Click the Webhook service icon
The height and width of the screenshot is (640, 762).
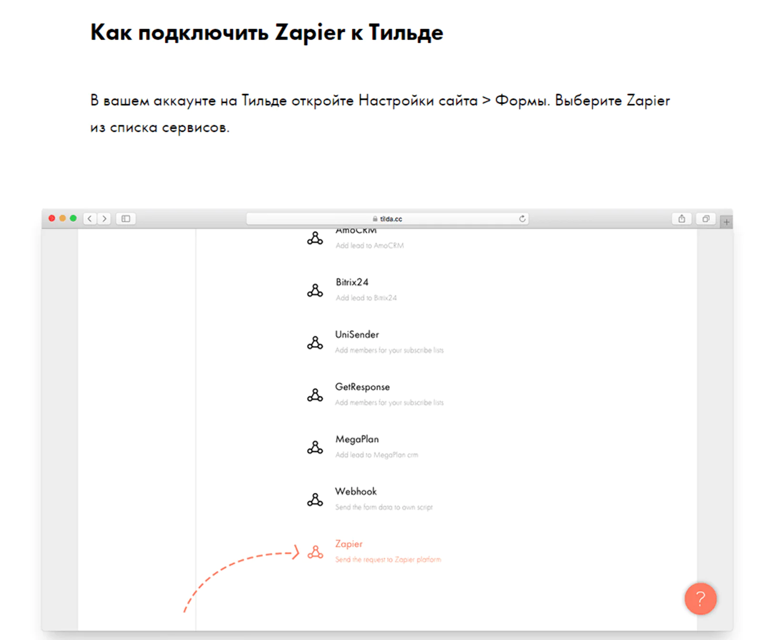click(315, 500)
